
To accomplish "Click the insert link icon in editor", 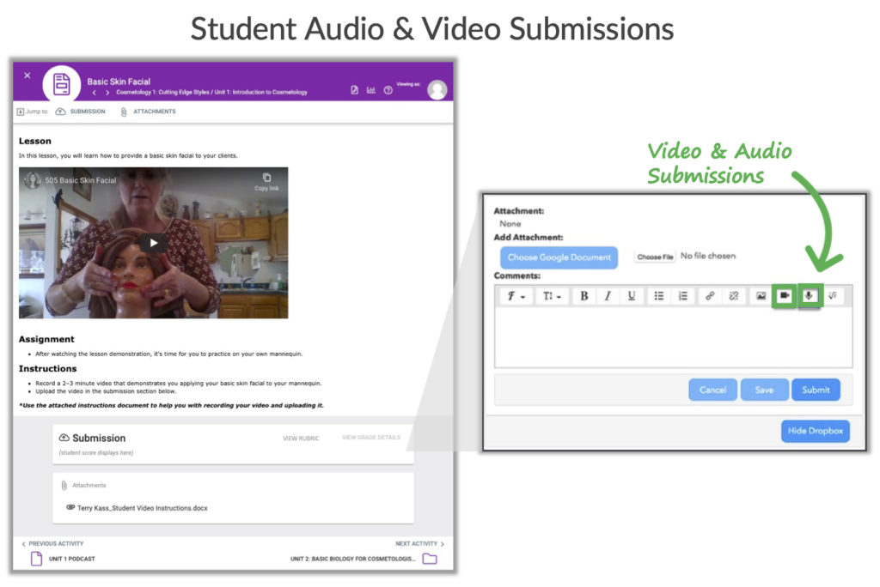I will coord(709,296).
